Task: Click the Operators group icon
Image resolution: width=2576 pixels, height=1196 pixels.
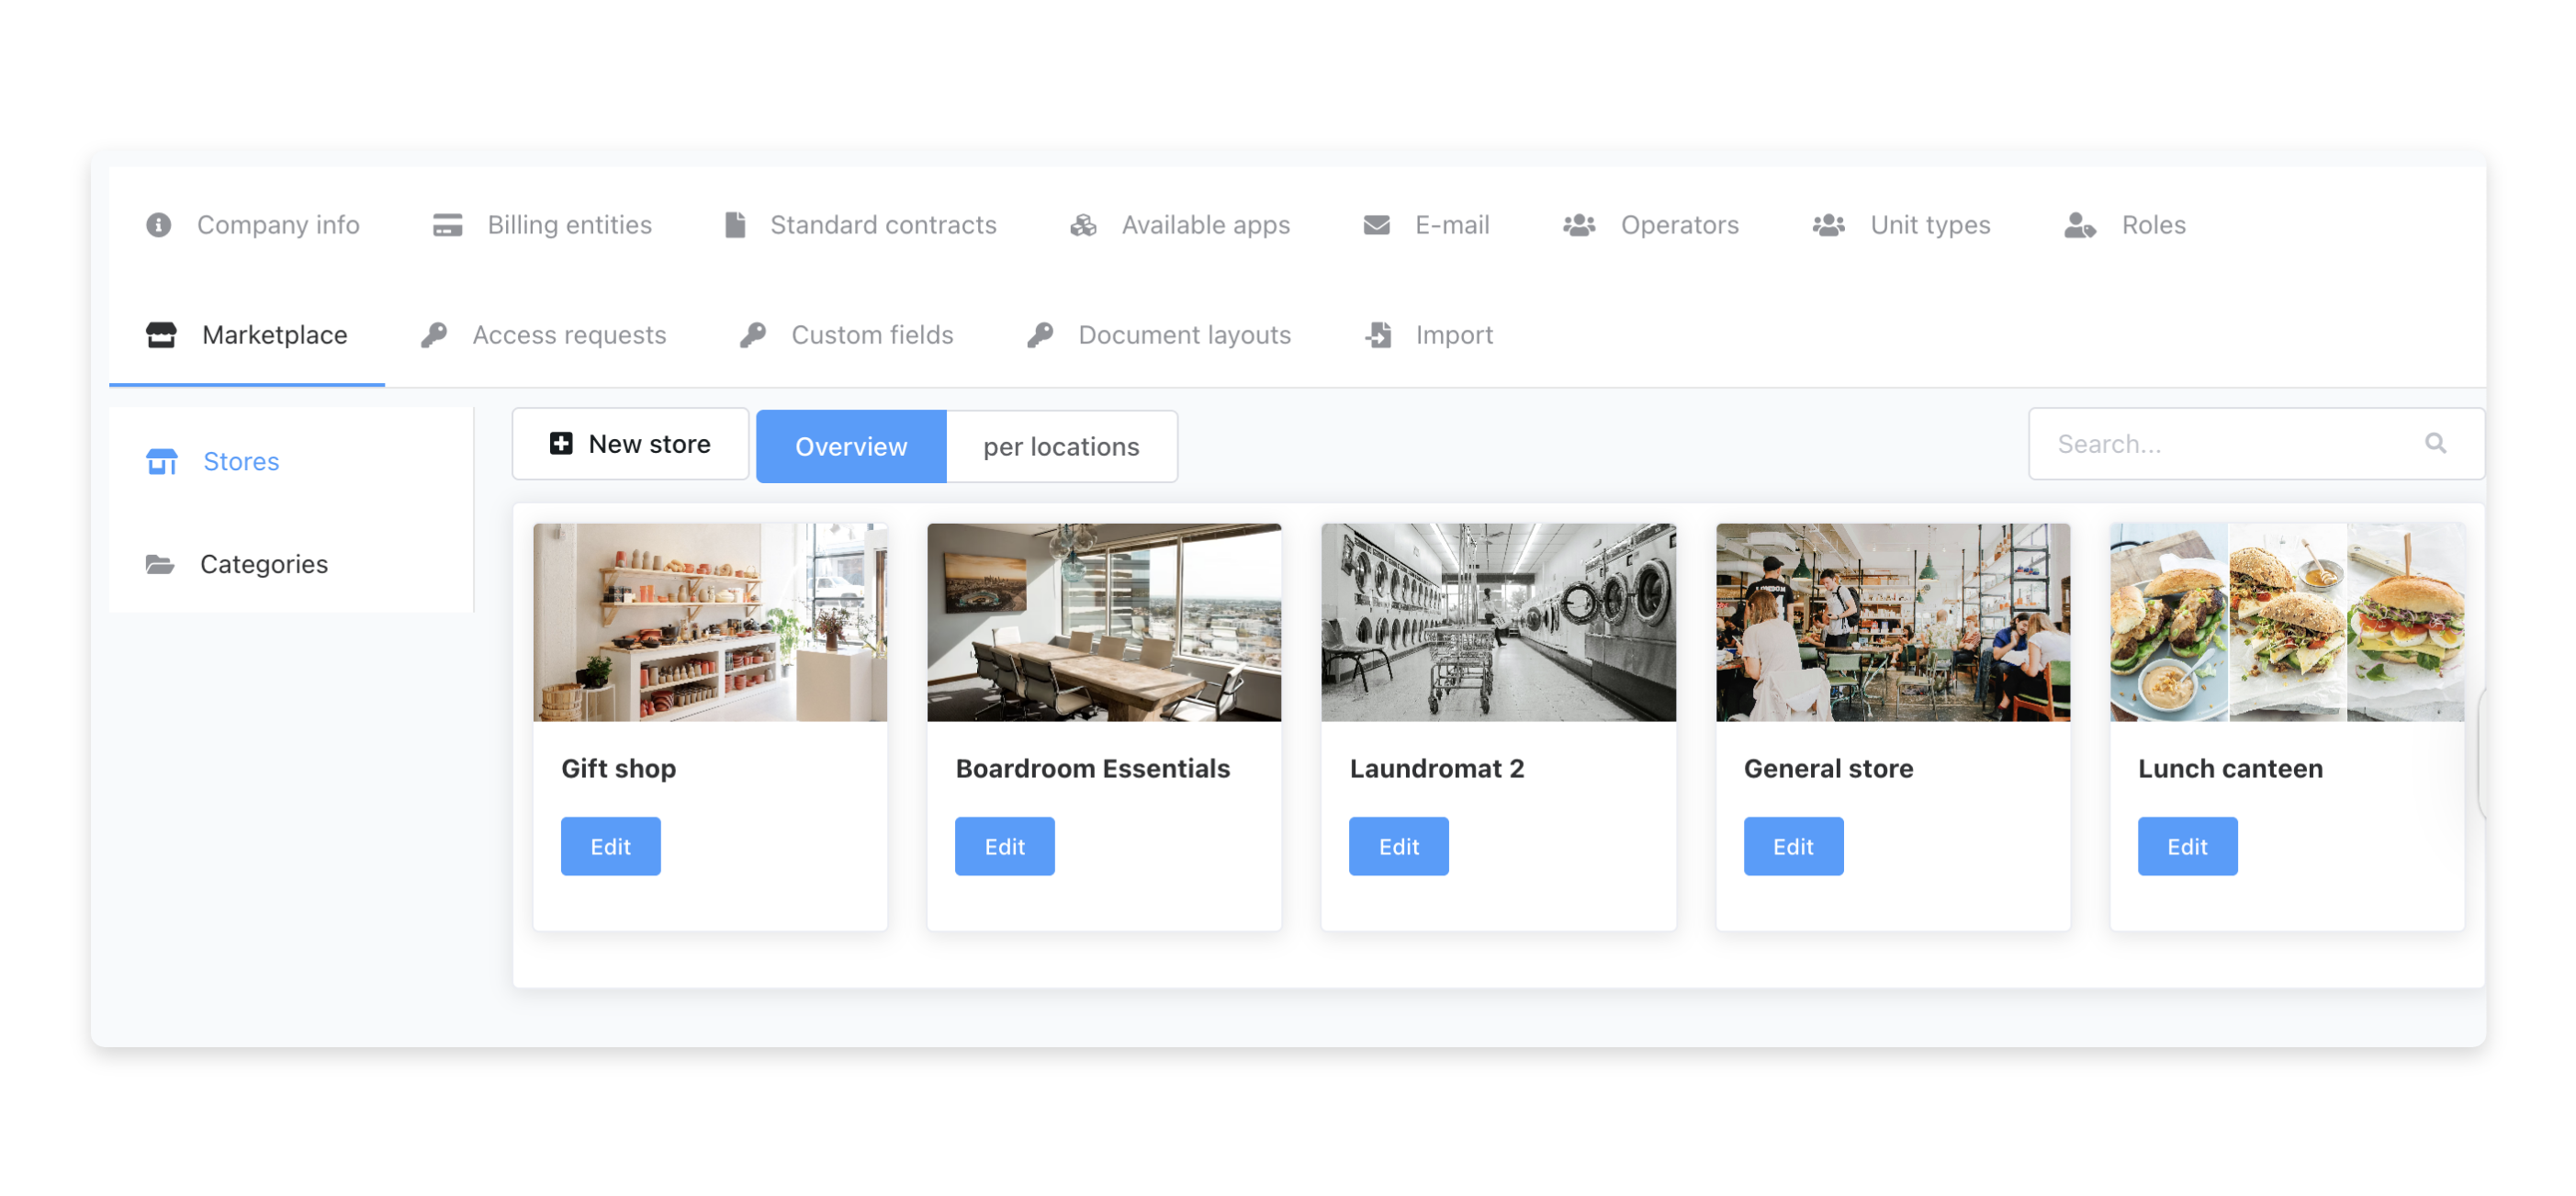Action: point(1579,225)
